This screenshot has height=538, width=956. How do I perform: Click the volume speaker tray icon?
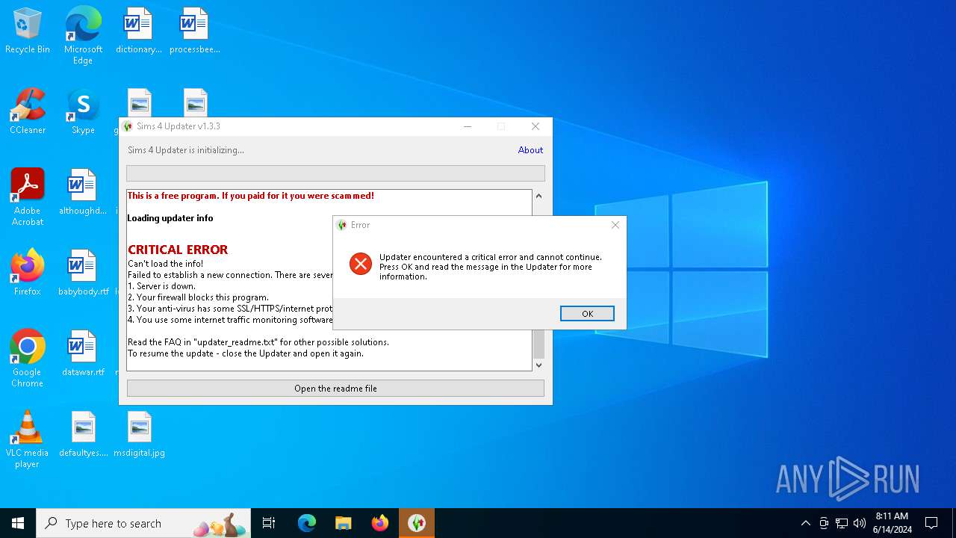[x=860, y=523]
